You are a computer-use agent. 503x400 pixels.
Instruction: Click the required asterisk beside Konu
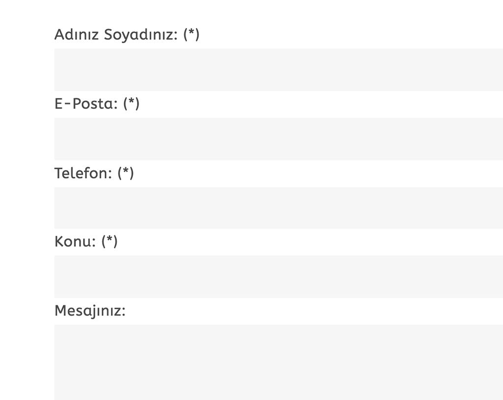(110, 241)
